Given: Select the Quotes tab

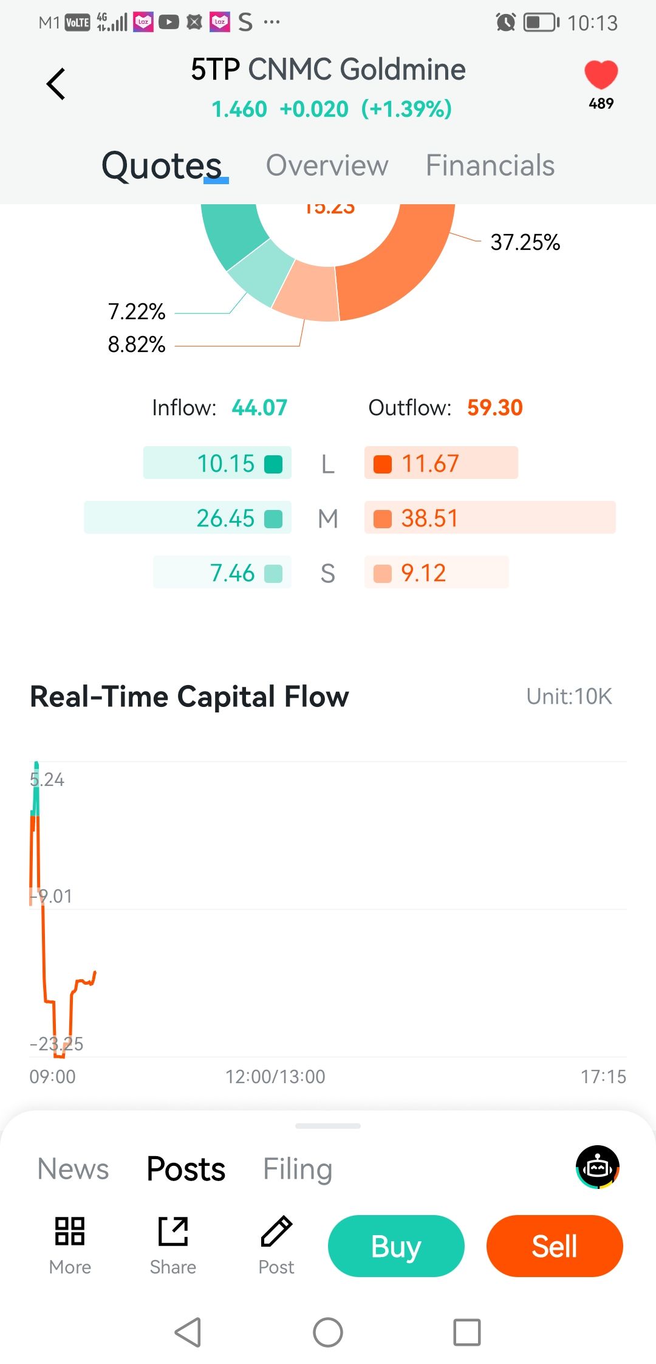Looking at the screenshot, I should 162,165.
